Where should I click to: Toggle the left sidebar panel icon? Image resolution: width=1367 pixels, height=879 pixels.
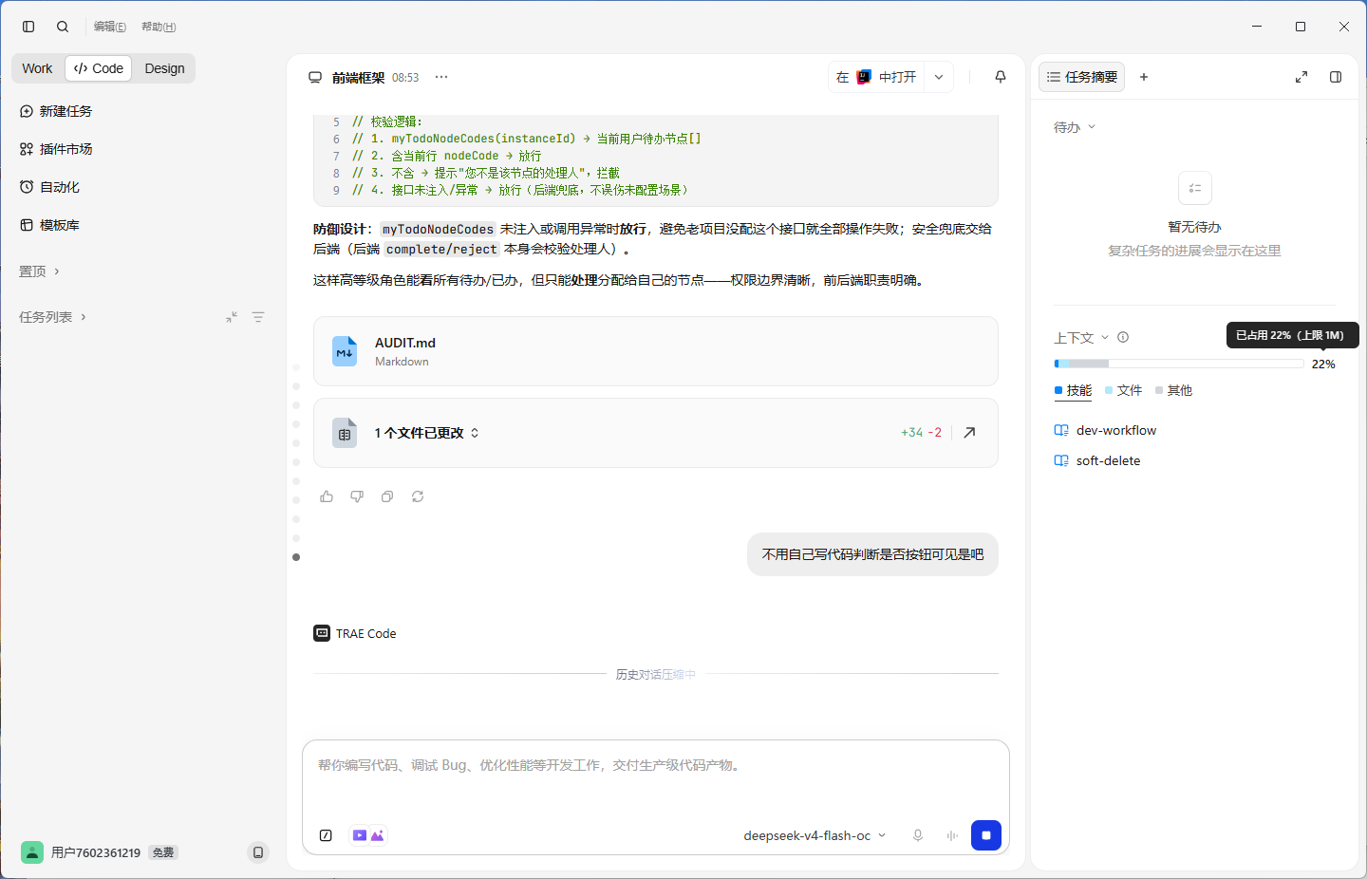tap(28, 27)
